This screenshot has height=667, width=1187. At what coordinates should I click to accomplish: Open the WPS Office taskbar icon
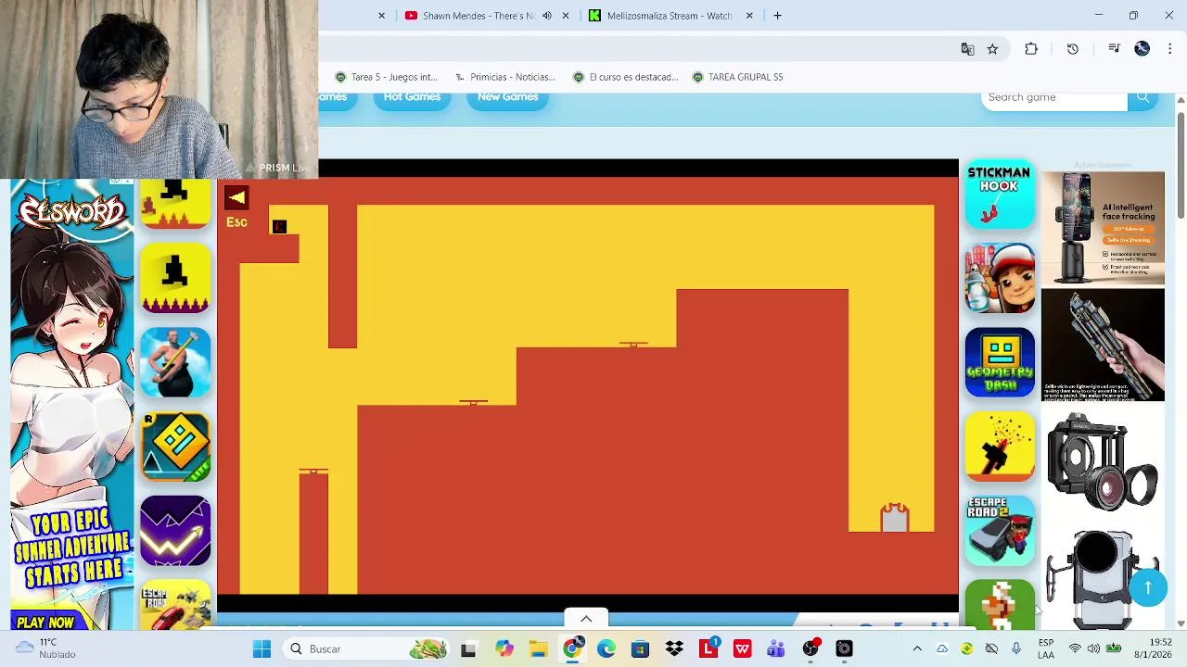742,648
